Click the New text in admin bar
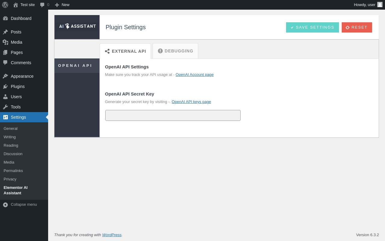 coord(66,5)
